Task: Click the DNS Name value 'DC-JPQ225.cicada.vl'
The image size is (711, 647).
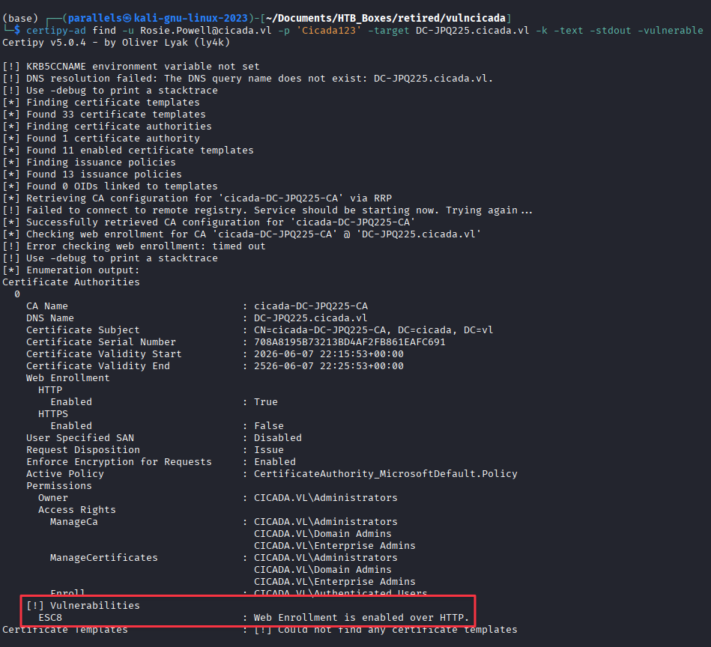Action: (x=311, y=318)
